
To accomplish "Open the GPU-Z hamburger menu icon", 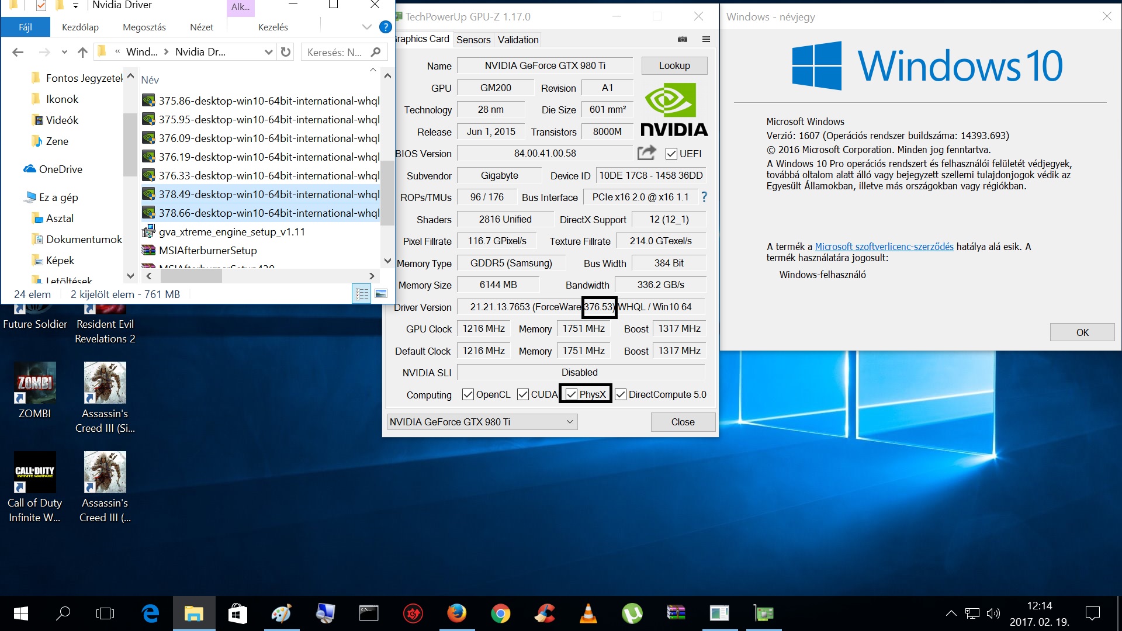I will (x=706, y=39).
